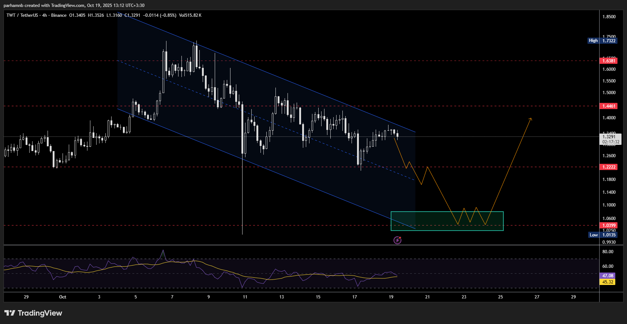
Task: Click the red 1.2222 price level tag
Action: [x=609, y=167]
